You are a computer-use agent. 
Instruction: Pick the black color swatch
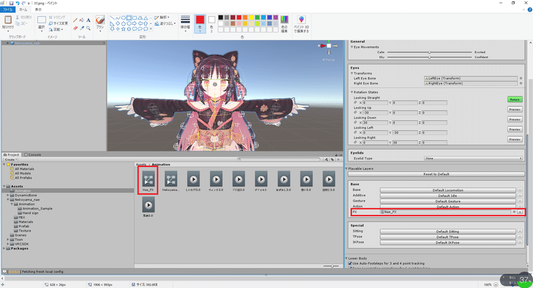(221, 18)
